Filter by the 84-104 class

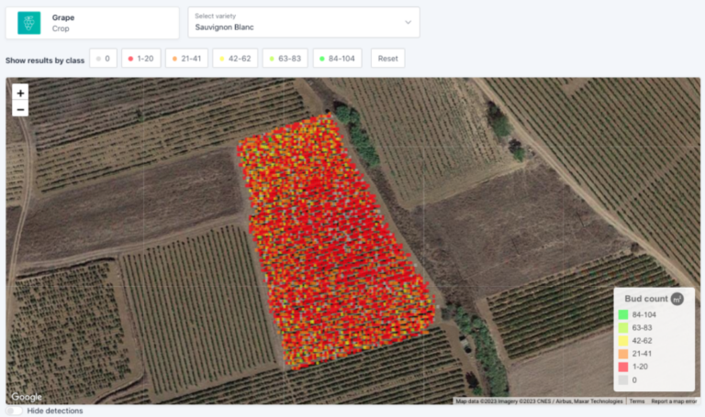point(337,59)
